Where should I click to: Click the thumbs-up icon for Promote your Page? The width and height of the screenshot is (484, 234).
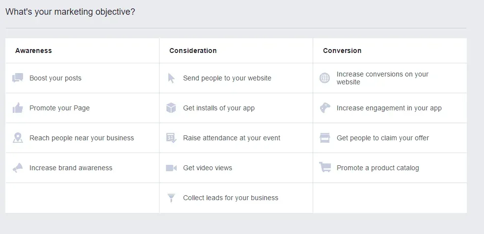coord(18,108)
